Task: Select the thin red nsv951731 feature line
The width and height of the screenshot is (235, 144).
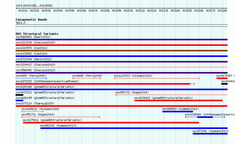Action: [x=61, y=117]
